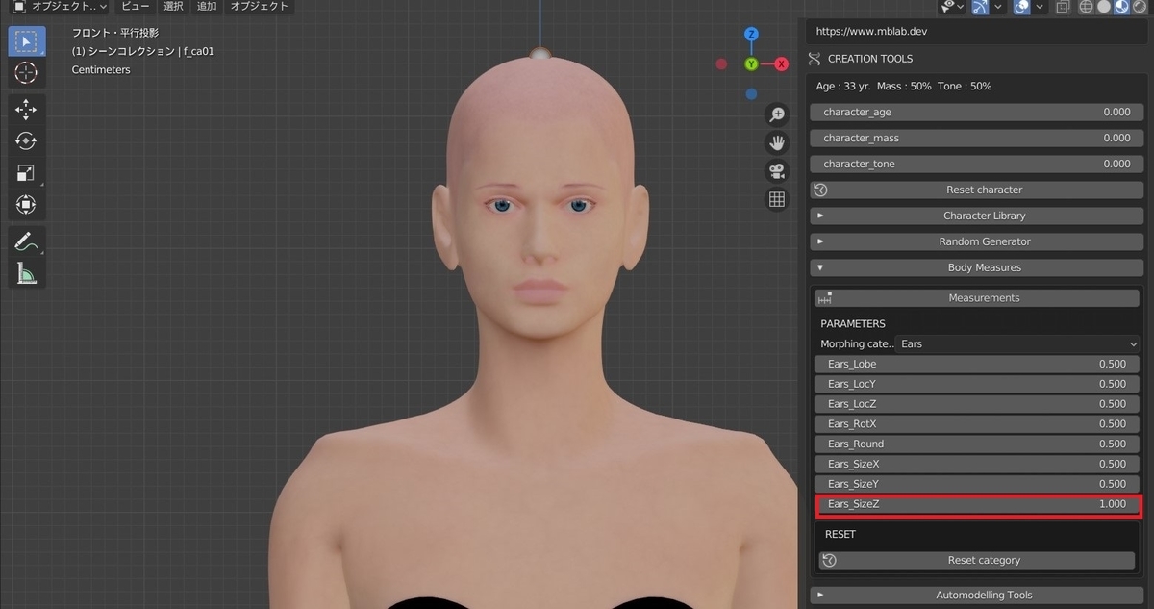The height and width of the screenshot is (609, 1154).
Task: Switch to wireframe shading
Action: pyautogui.click(x=1086, y=7)
